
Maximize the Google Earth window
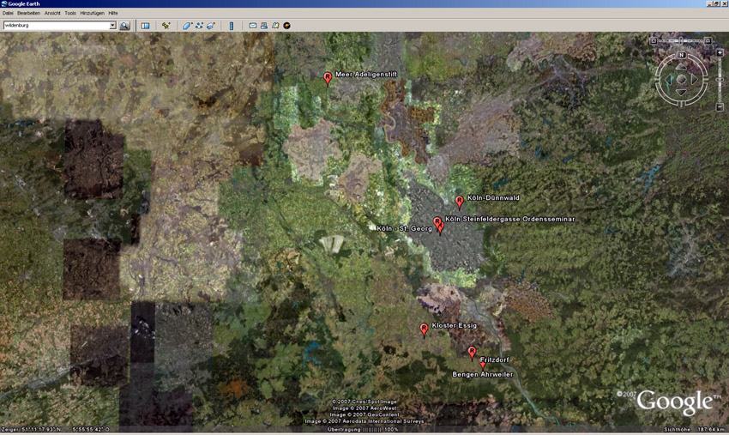(x=717, y=3)
